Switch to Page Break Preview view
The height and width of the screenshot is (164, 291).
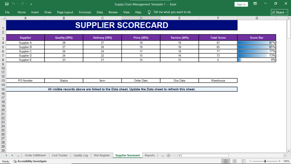click(x=244, y=161)
